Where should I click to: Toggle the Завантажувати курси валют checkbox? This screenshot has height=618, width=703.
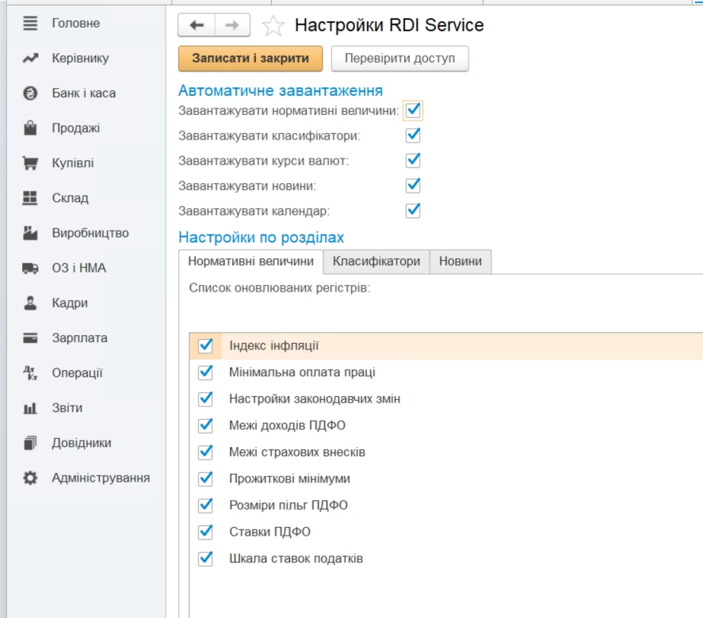(x=412, y=161)
